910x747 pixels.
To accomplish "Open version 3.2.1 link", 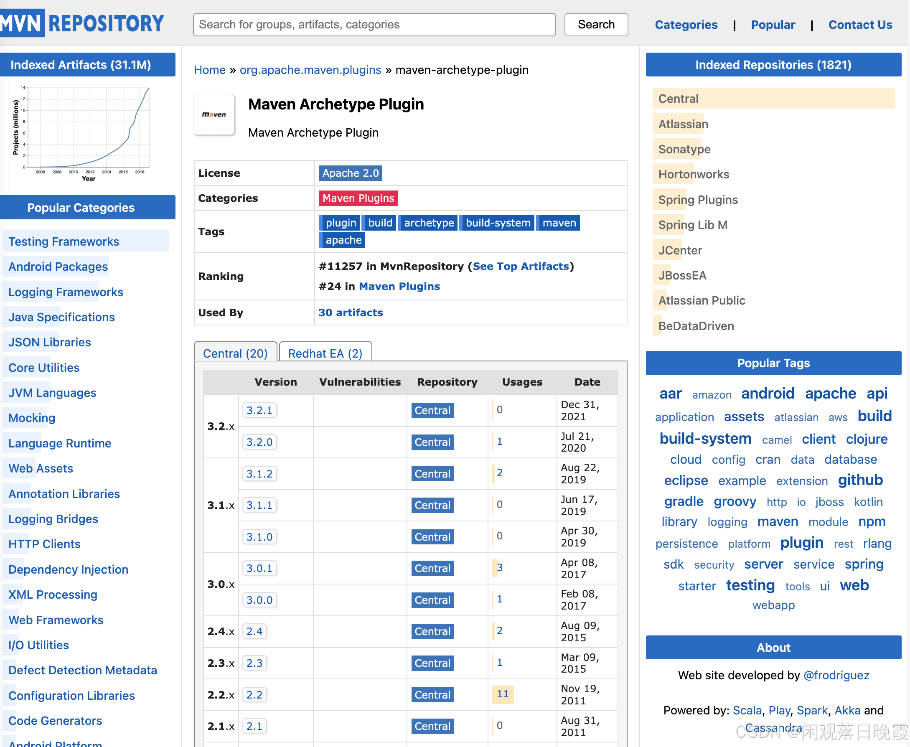I will [259, 410].
